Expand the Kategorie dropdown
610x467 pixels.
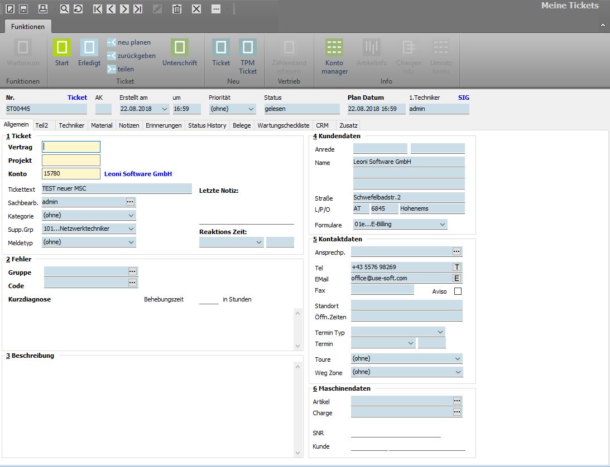click(131, 216)
